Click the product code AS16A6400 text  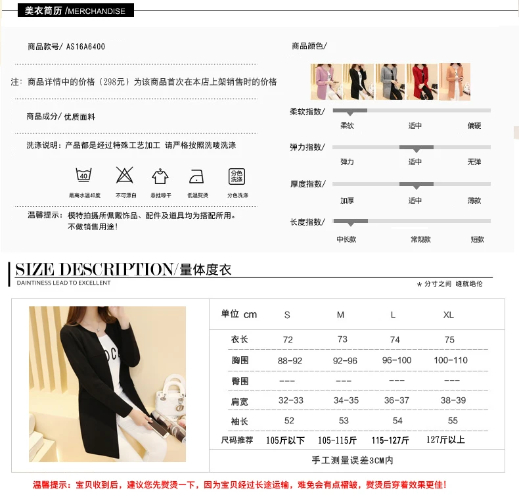[85, 47]
